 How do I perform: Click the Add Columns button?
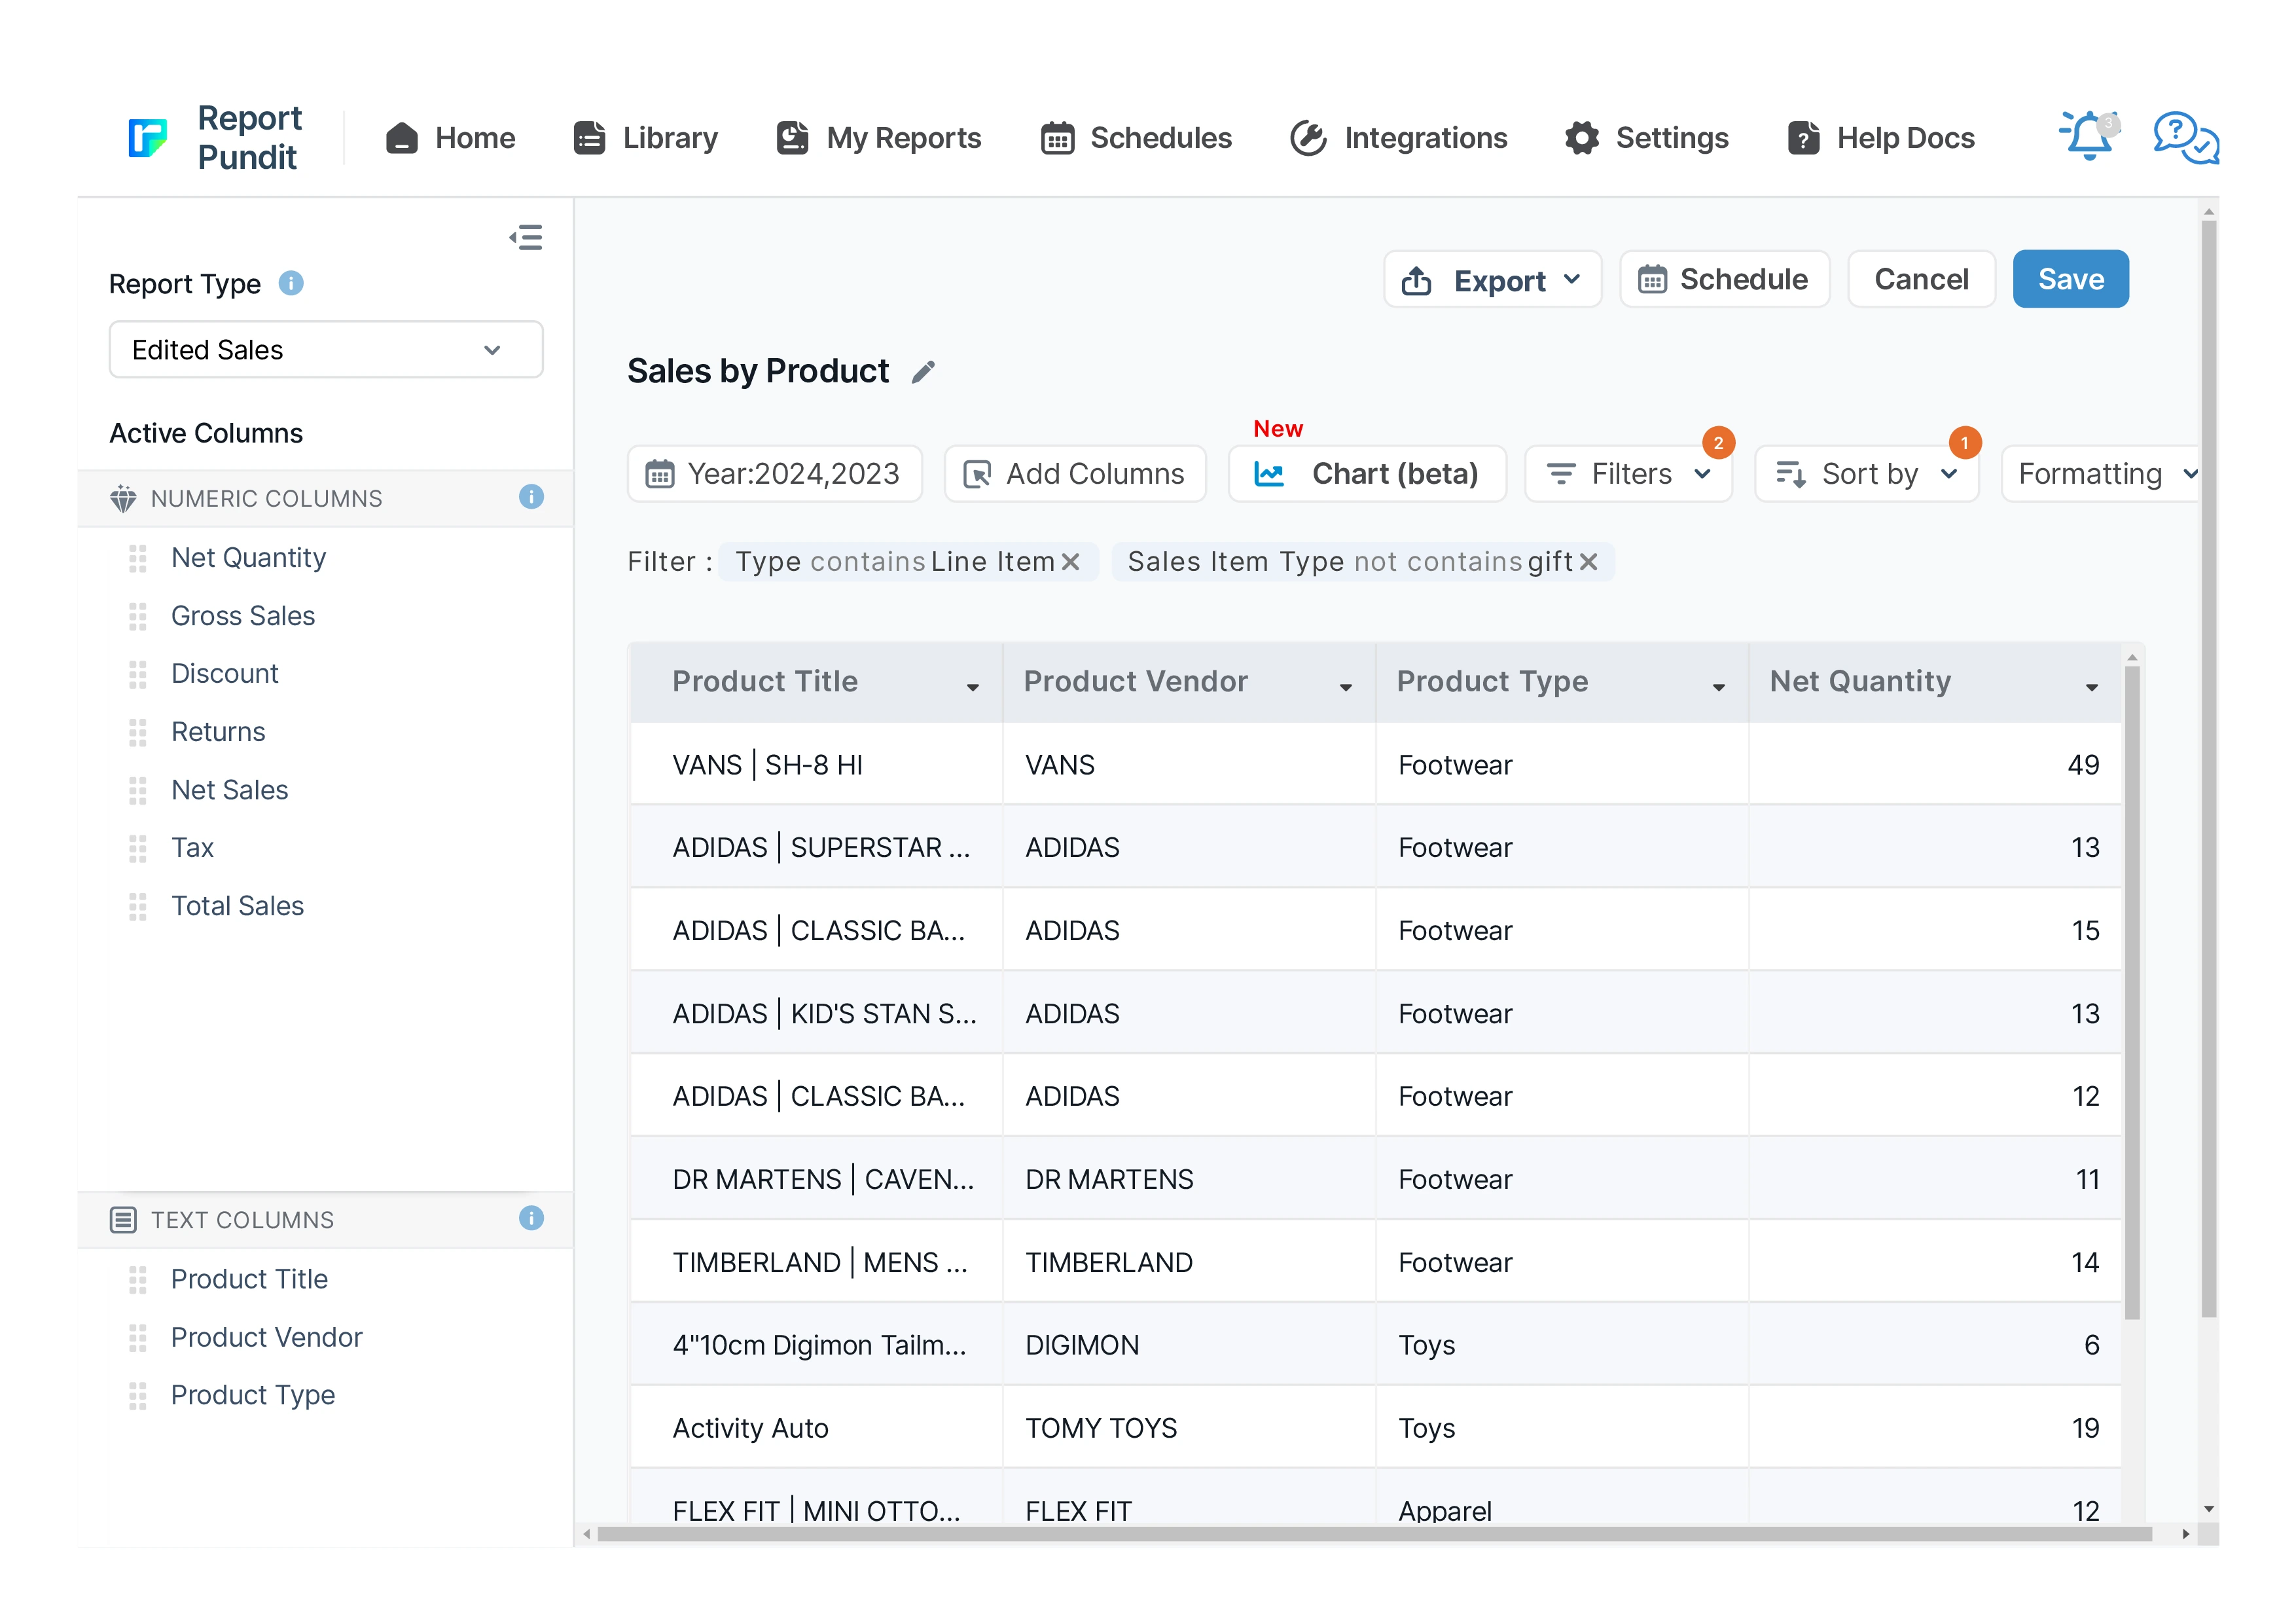1074,474
